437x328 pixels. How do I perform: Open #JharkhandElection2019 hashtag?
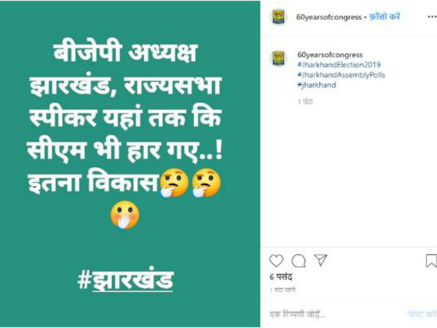click(339, 65)
